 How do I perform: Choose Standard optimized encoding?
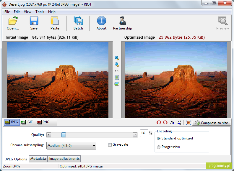click(x=159, y=139)
